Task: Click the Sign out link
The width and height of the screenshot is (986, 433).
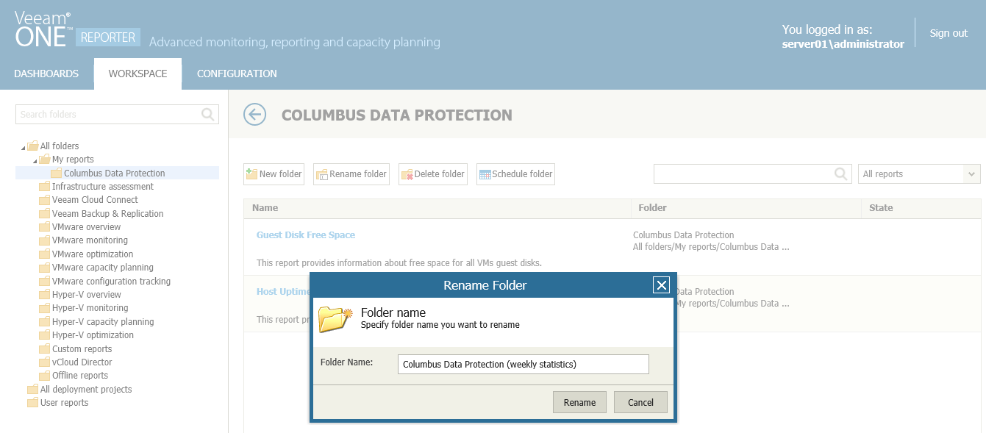Action: (x=949, y=33)
